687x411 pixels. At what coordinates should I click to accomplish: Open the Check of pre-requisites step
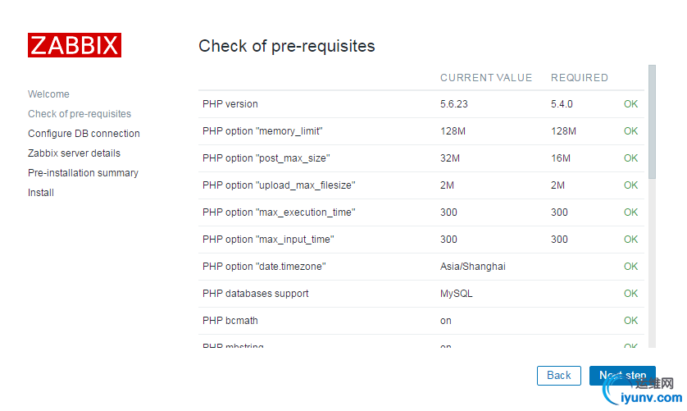pyautogui.click(x=80, y=114)
